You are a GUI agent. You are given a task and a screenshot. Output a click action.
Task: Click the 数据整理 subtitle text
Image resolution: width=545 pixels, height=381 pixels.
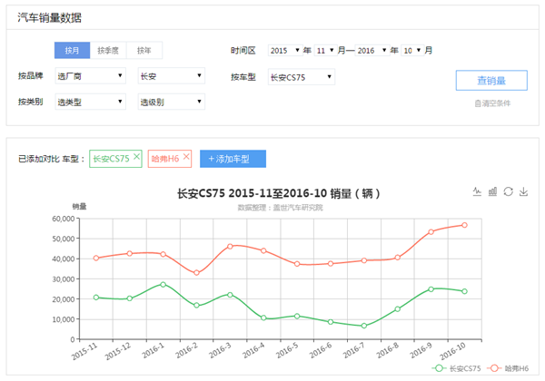tap(280, 208)
